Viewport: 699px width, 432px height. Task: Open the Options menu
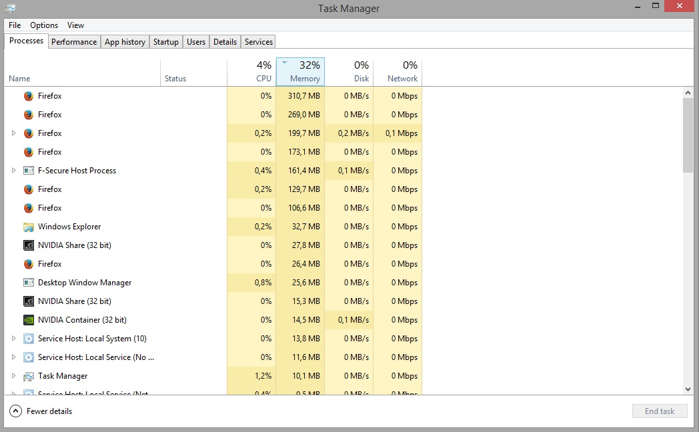[x=44, y=25]
